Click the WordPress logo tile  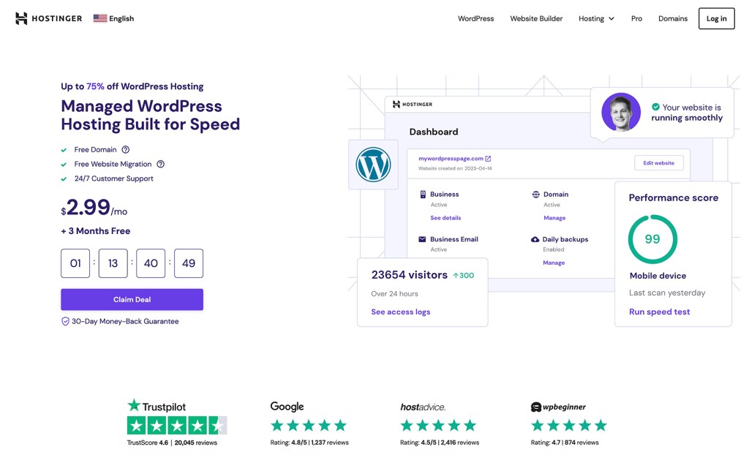tap(374, 165)
